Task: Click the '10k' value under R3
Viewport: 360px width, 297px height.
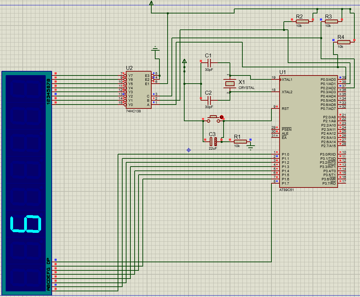Action: click(328, 26)
